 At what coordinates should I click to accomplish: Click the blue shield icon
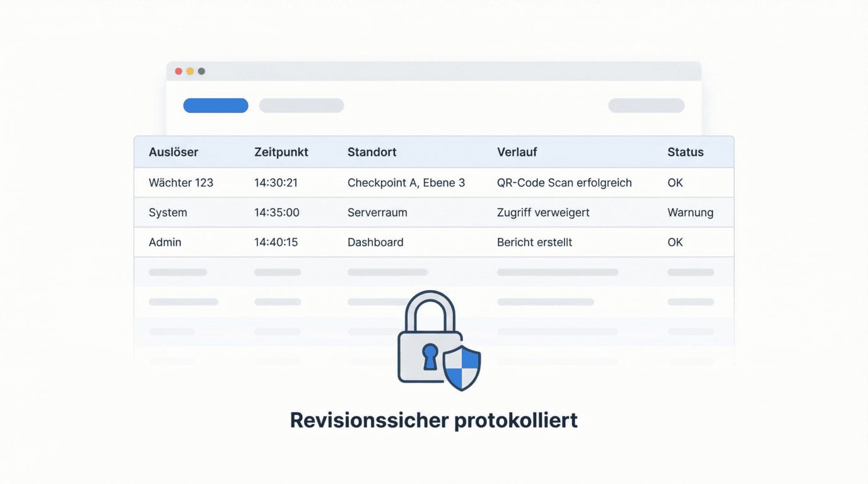click(x=462, y=367)
